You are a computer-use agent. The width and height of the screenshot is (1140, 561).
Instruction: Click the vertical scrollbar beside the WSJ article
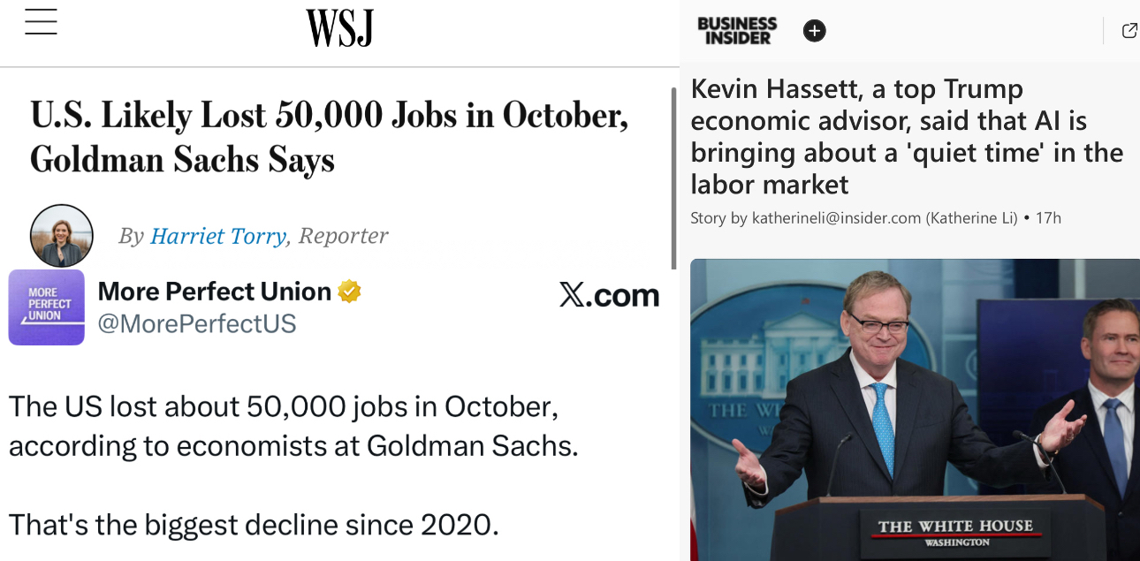pyautogui.click(x=674, y=177)
